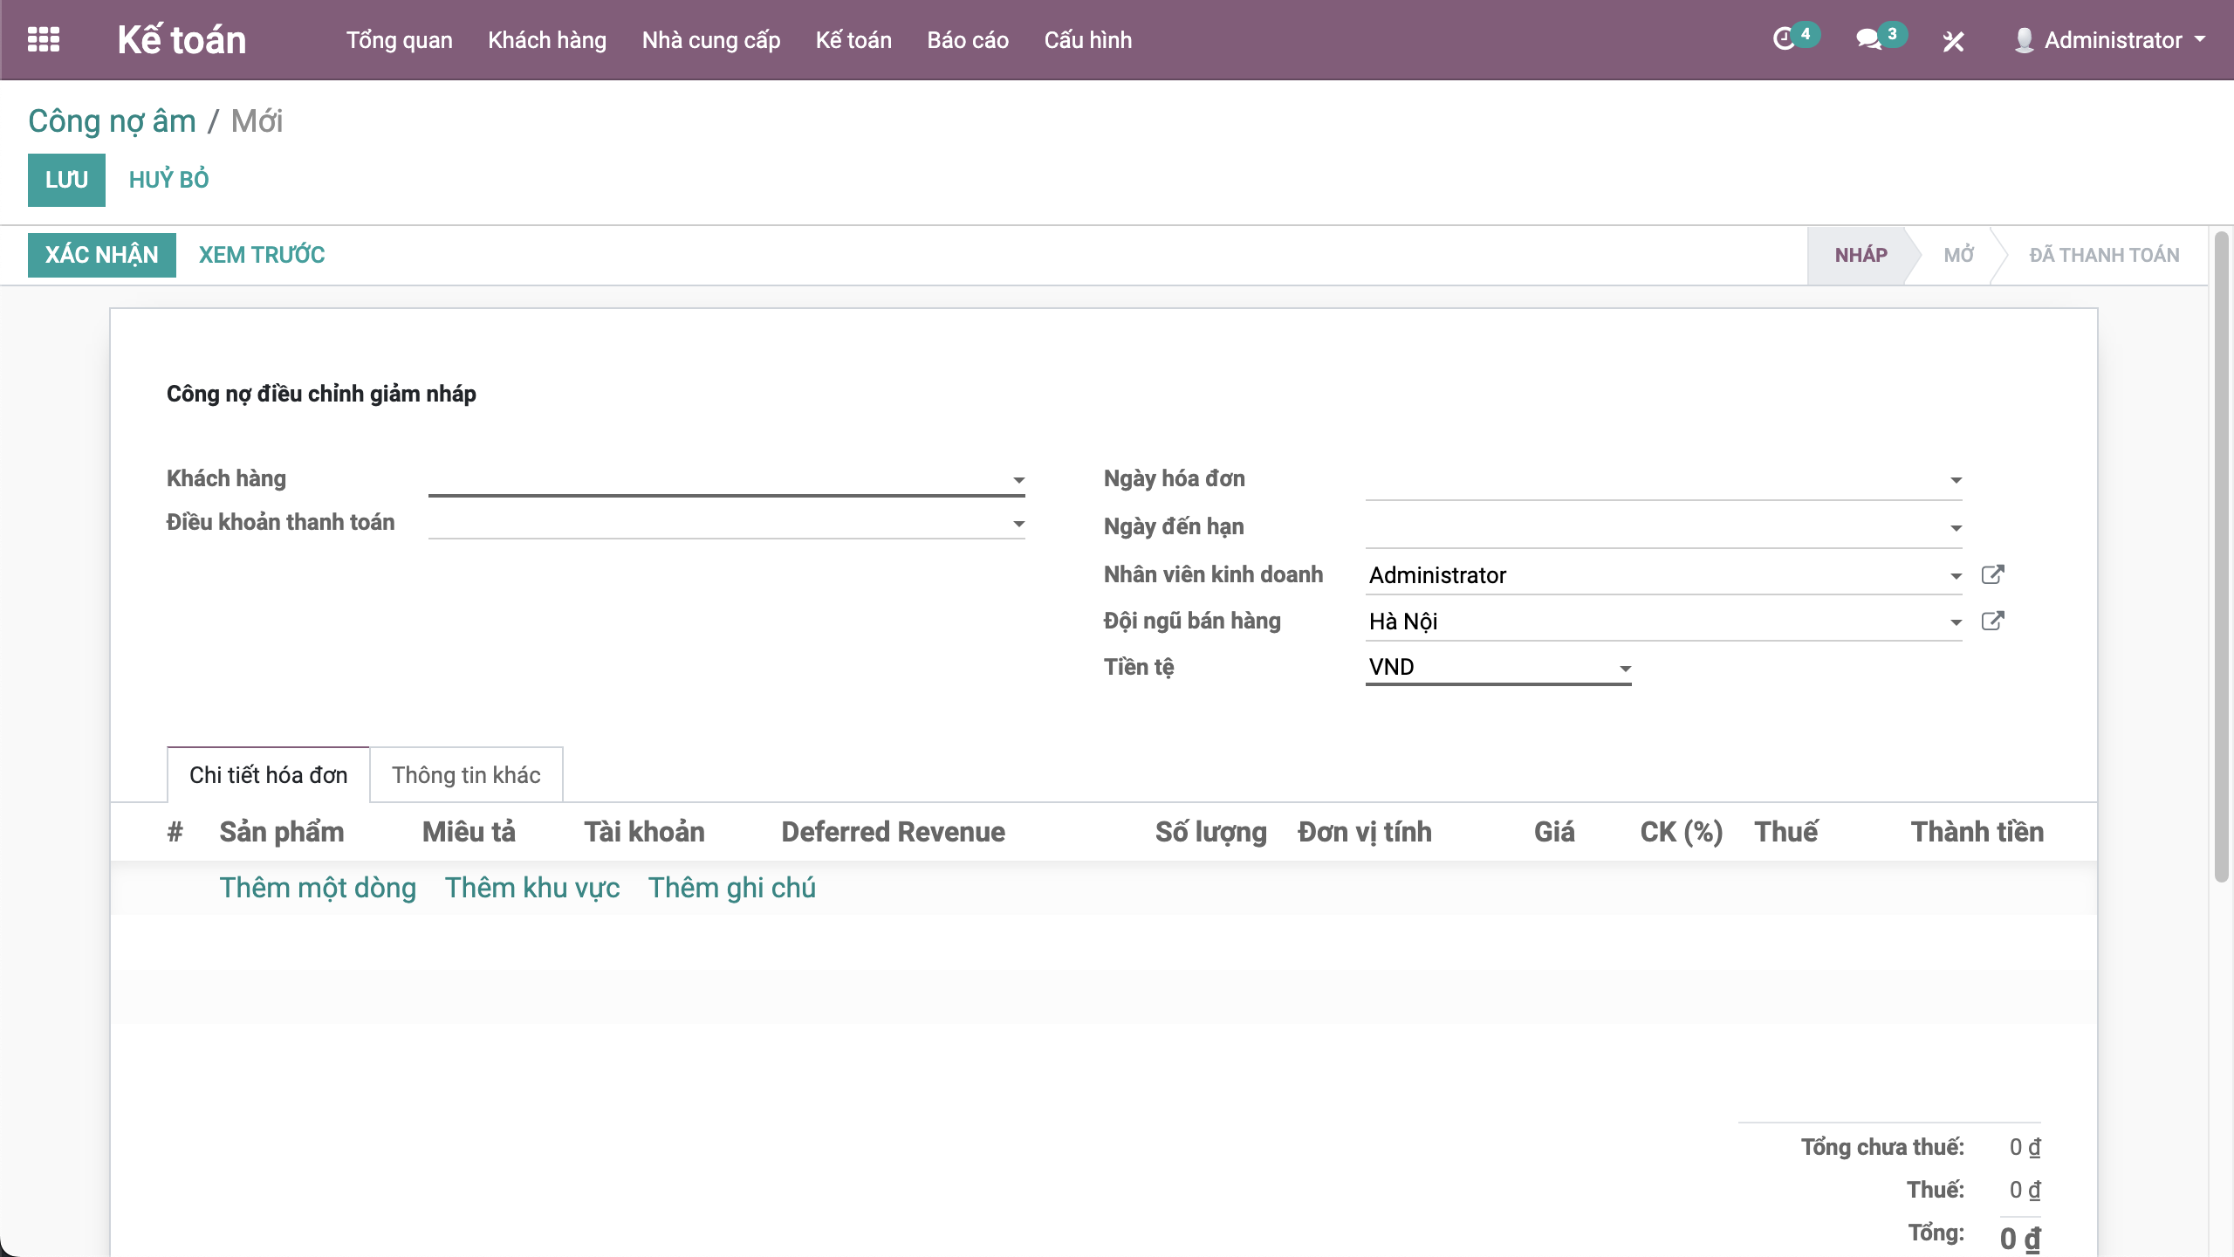Click the LƯU save button
This screenshot has height=1257, width=2234.
66,180
